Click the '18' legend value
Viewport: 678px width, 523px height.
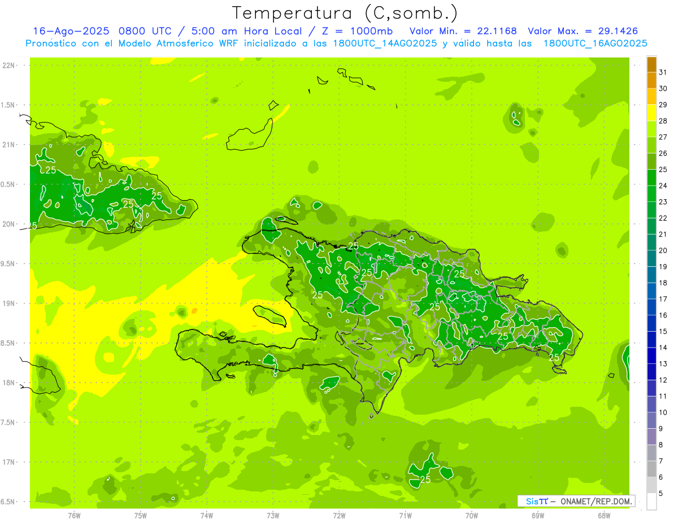663,283
